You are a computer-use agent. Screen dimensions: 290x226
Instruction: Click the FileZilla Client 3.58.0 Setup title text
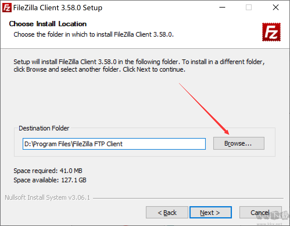click(58, 8)
